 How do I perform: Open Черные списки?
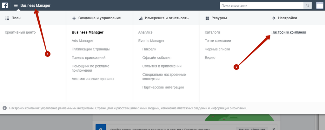(217, 49)
